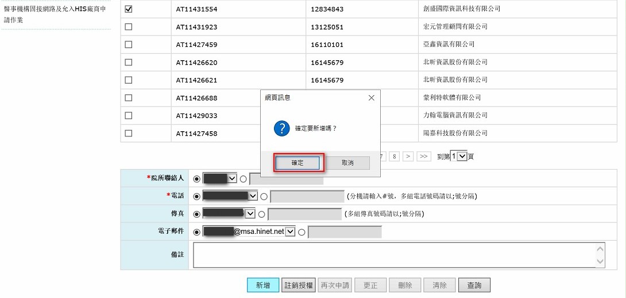This screenshot has width=626, height=298.
Task: Click the 再次申請 button
Action: pos(335,285)
